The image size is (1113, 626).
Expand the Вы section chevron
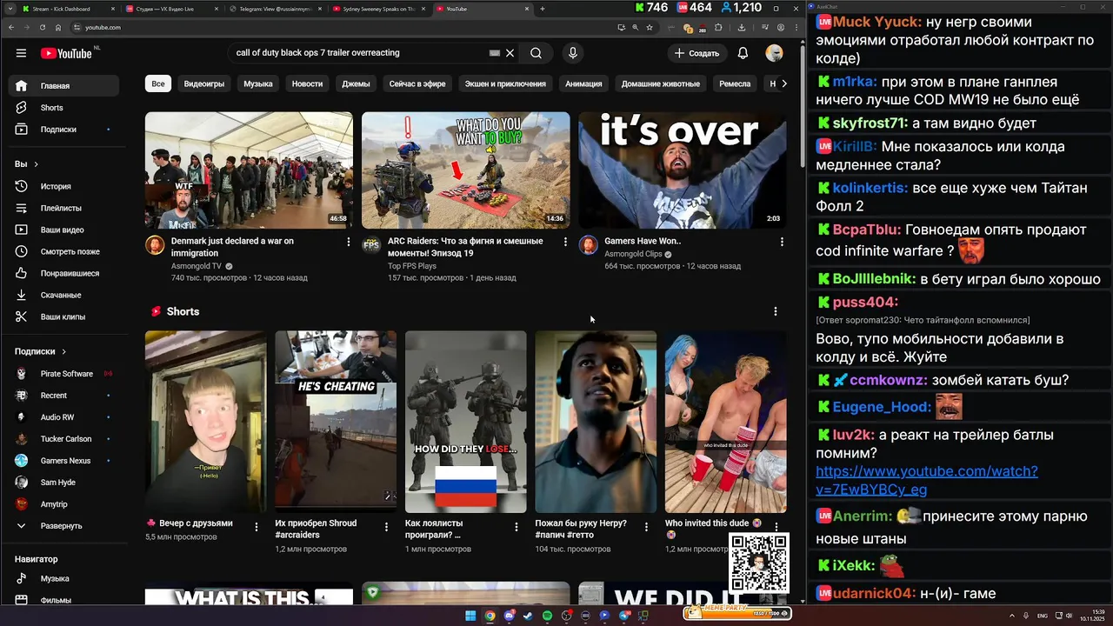[36, 164]
